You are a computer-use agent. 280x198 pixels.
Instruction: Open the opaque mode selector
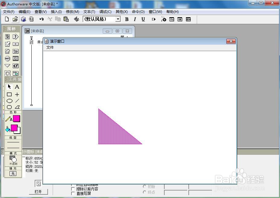(x=13, y=161)
